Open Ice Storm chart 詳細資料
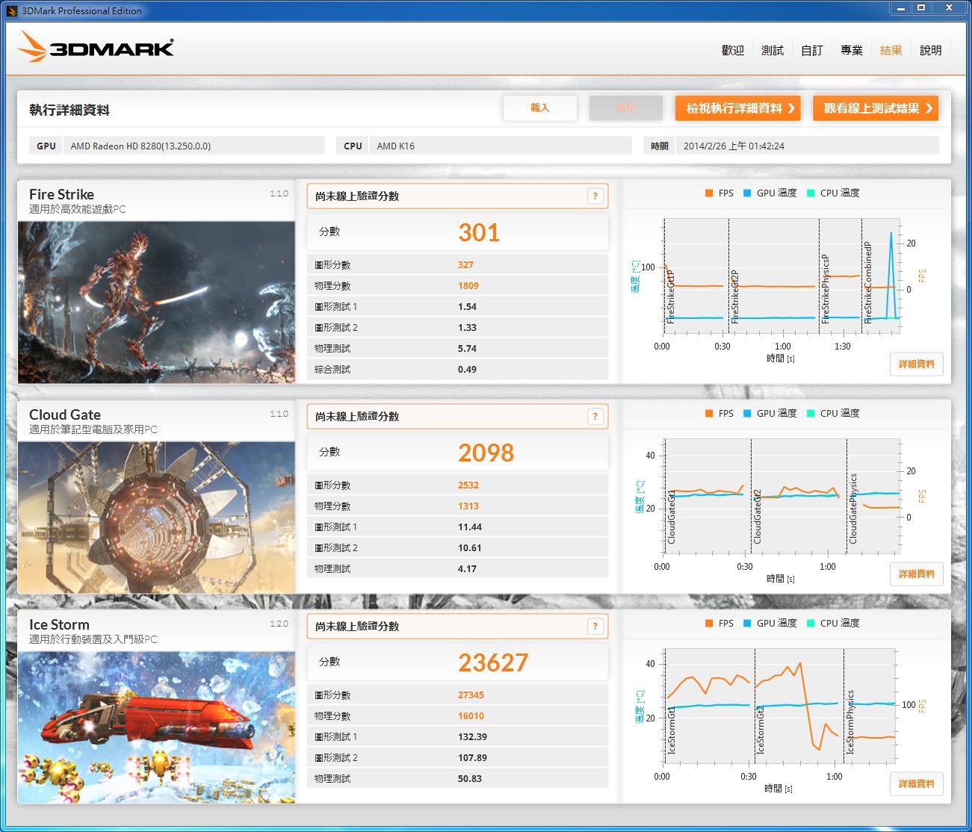 tap(917, 784)
